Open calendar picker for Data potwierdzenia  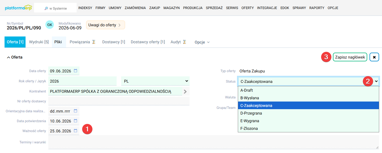[75, 121]
